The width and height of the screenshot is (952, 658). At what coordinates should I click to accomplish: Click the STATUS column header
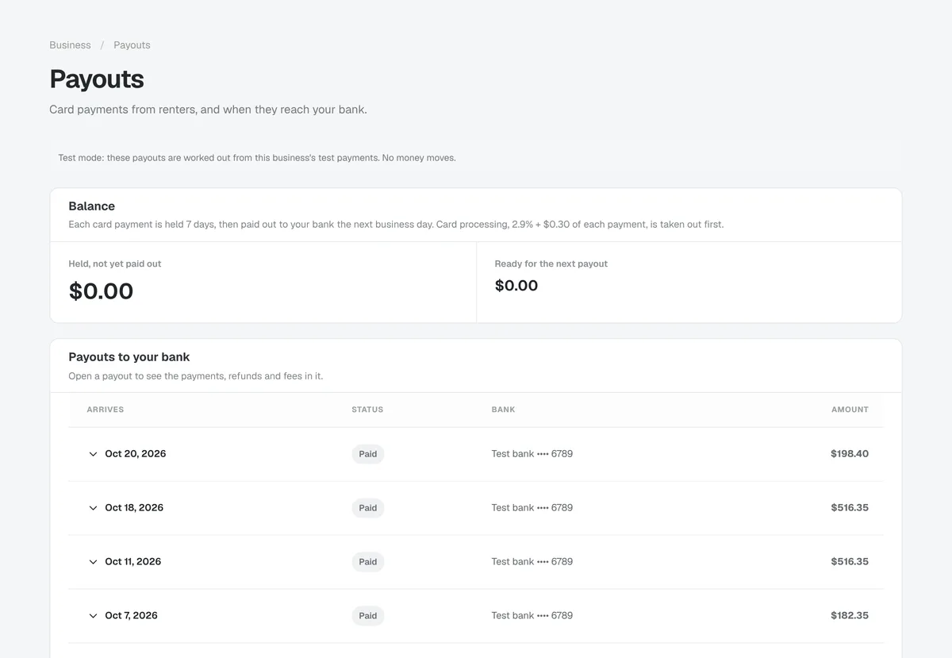click(x=367, y=410)
